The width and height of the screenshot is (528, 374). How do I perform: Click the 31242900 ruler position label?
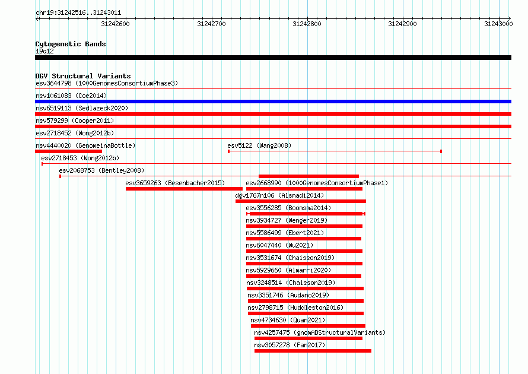(402, 24)
